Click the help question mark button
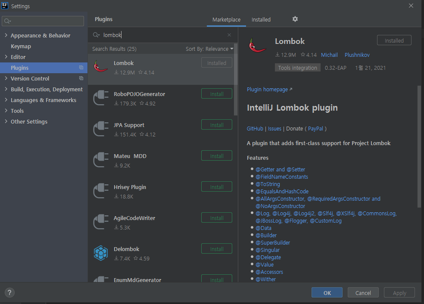 click(x=9, y=292)
